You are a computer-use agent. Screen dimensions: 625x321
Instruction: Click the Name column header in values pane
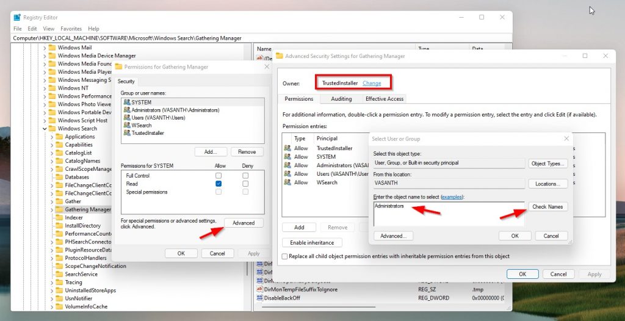[x=264, y=49]
